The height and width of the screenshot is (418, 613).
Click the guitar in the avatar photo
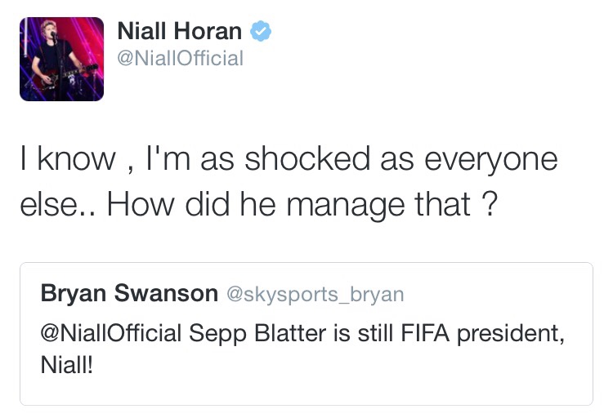[x=63, y=75]
